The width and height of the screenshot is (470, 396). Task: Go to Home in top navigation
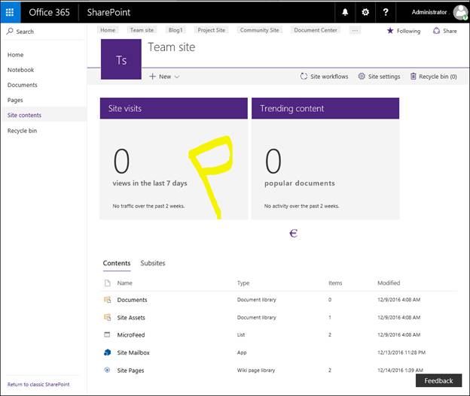coord(108,30)
